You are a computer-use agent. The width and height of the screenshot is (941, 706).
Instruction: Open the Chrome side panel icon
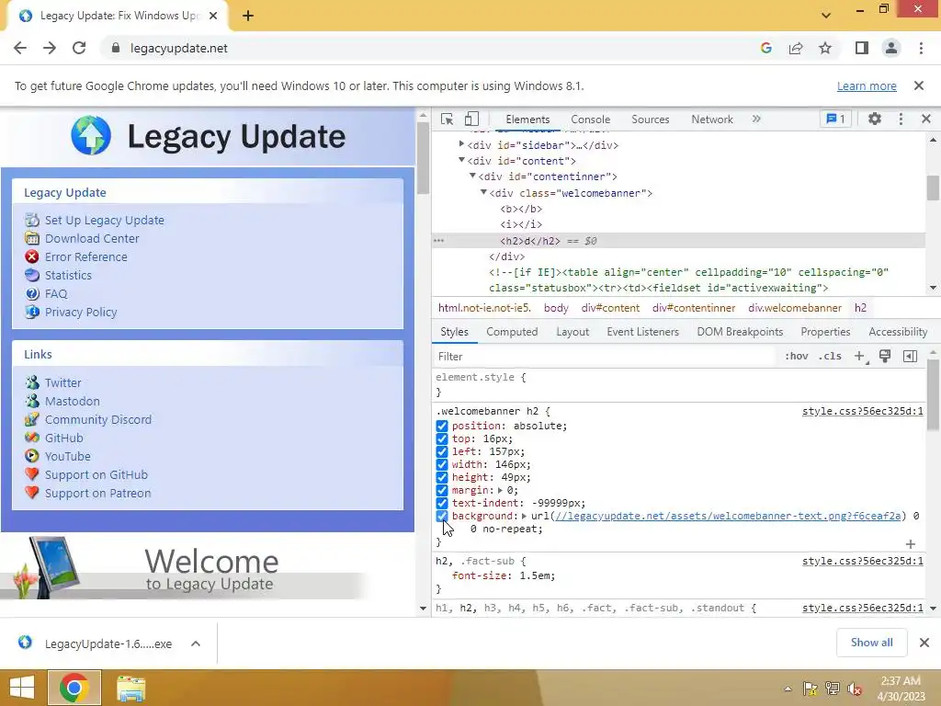tap(862, 48)
